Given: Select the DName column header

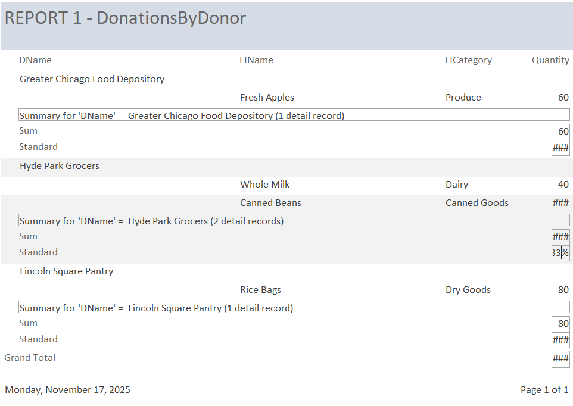Looking at the screenshot, I should (35, 60).
